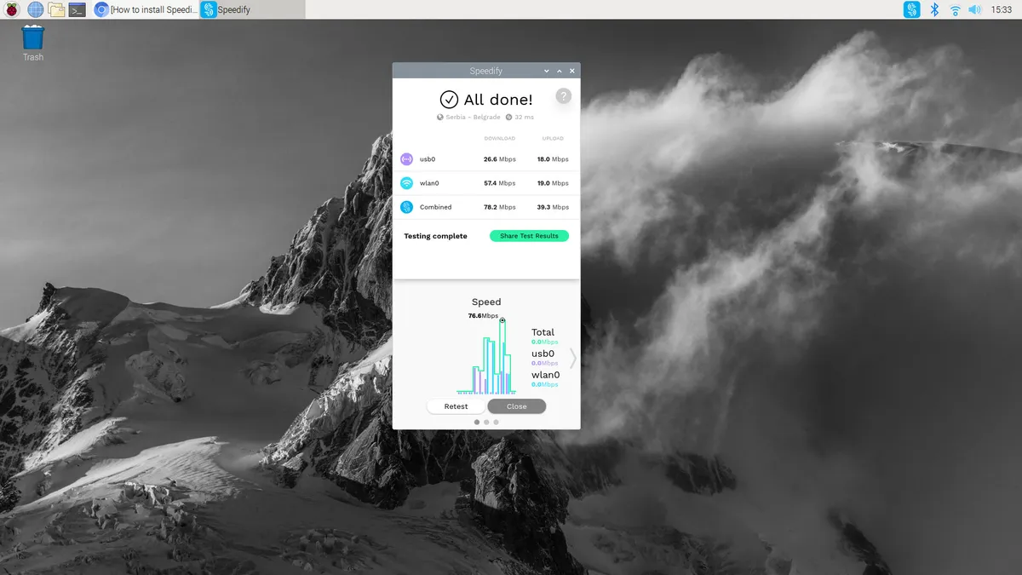This screenshot has width=1022, height=575.
Task: Click the Speedify tray icon
Action: tap(912, 10)
